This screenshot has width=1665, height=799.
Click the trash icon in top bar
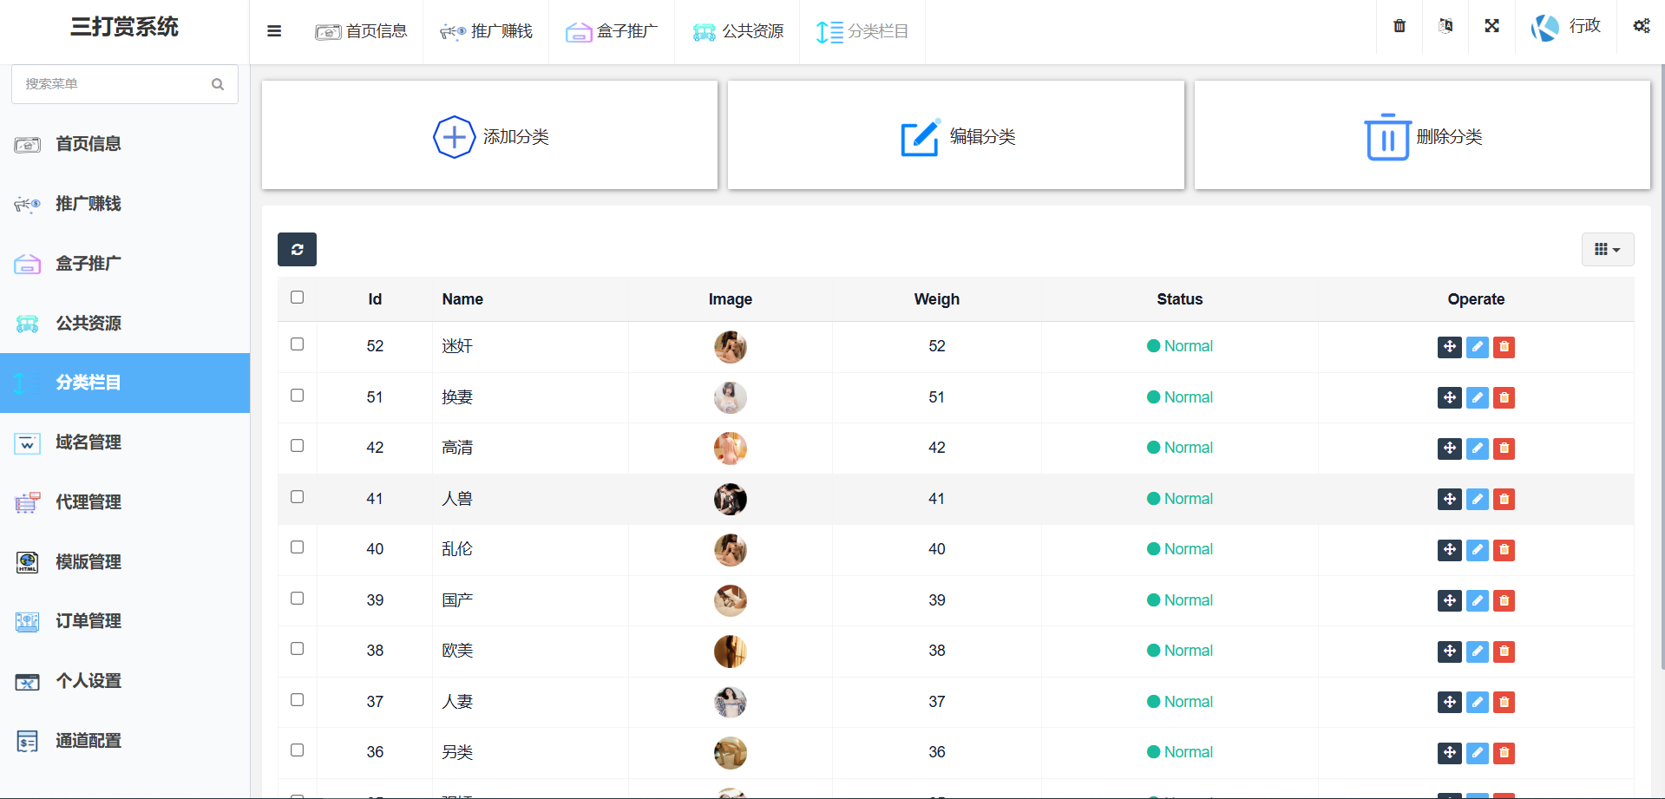click(1399, 26)
